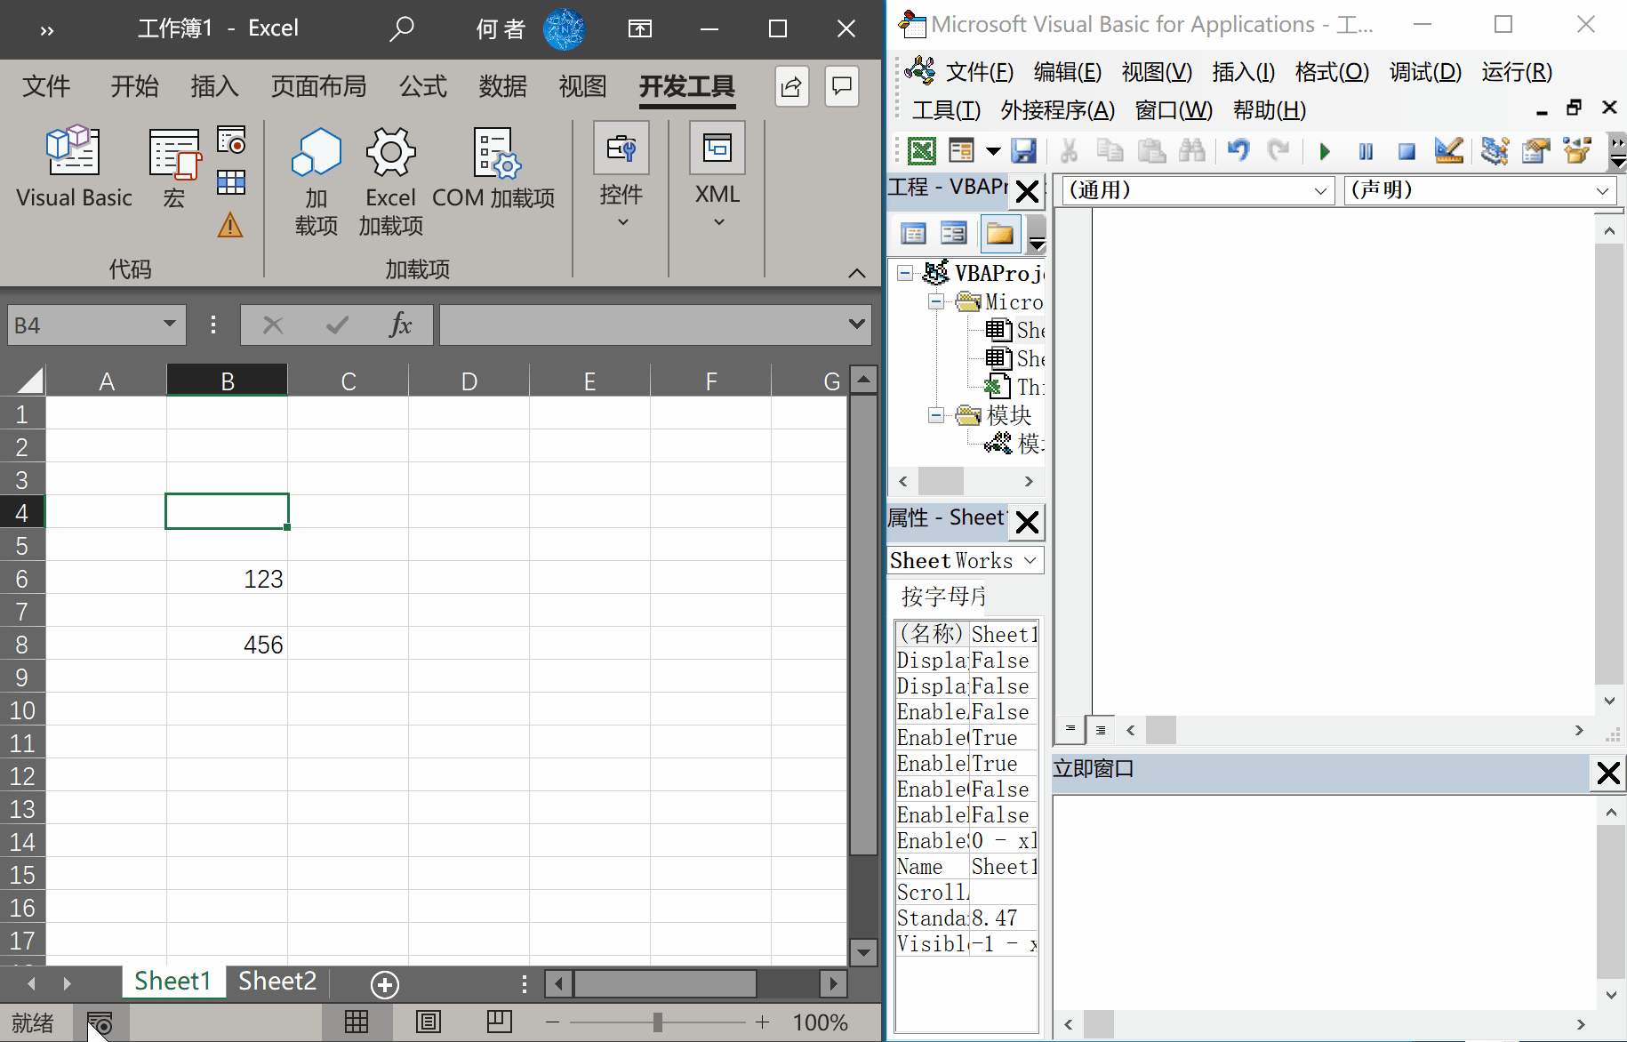Open Properties Window icon in VBA toolbar

click(x=1535, y=151)
